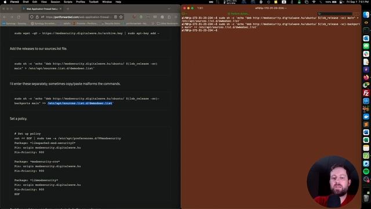Expand the list all tabs chevron
371x209 pixels.
[x=169, y=9]
